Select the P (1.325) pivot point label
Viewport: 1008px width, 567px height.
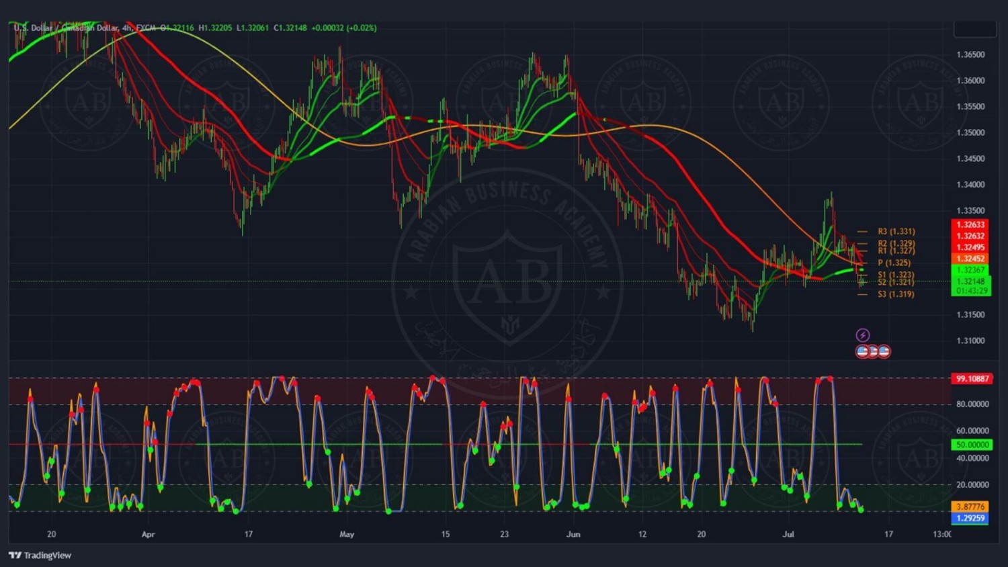tap(894, 263)
